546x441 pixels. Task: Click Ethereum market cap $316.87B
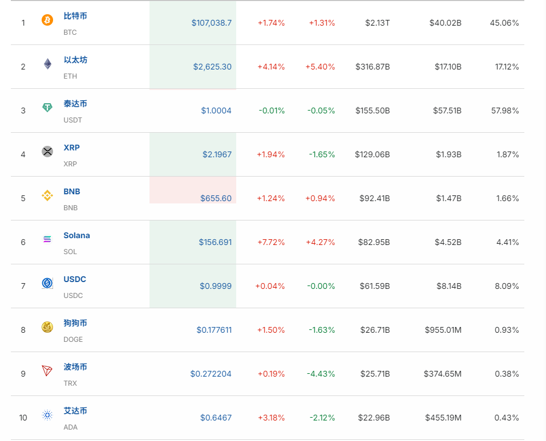click(x=373, y=67)
